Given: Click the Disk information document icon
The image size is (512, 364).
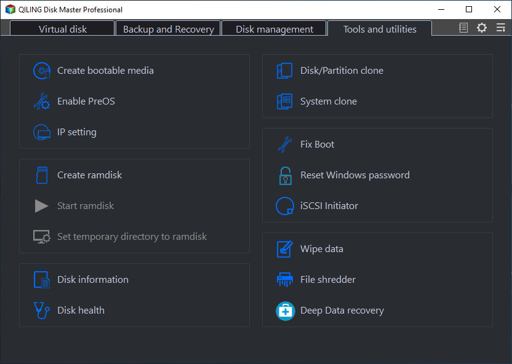Looking at the screenshot, I should click(42, 280).
